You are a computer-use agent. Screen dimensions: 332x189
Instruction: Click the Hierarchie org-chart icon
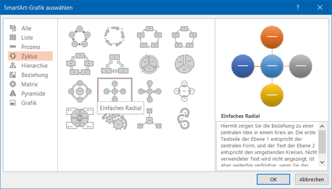pos(13,65)
